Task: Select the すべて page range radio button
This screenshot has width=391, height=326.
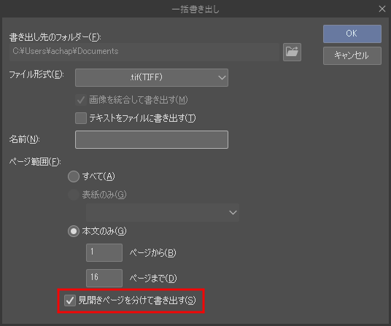Action: pyautogui.click(x=74, y=176)
